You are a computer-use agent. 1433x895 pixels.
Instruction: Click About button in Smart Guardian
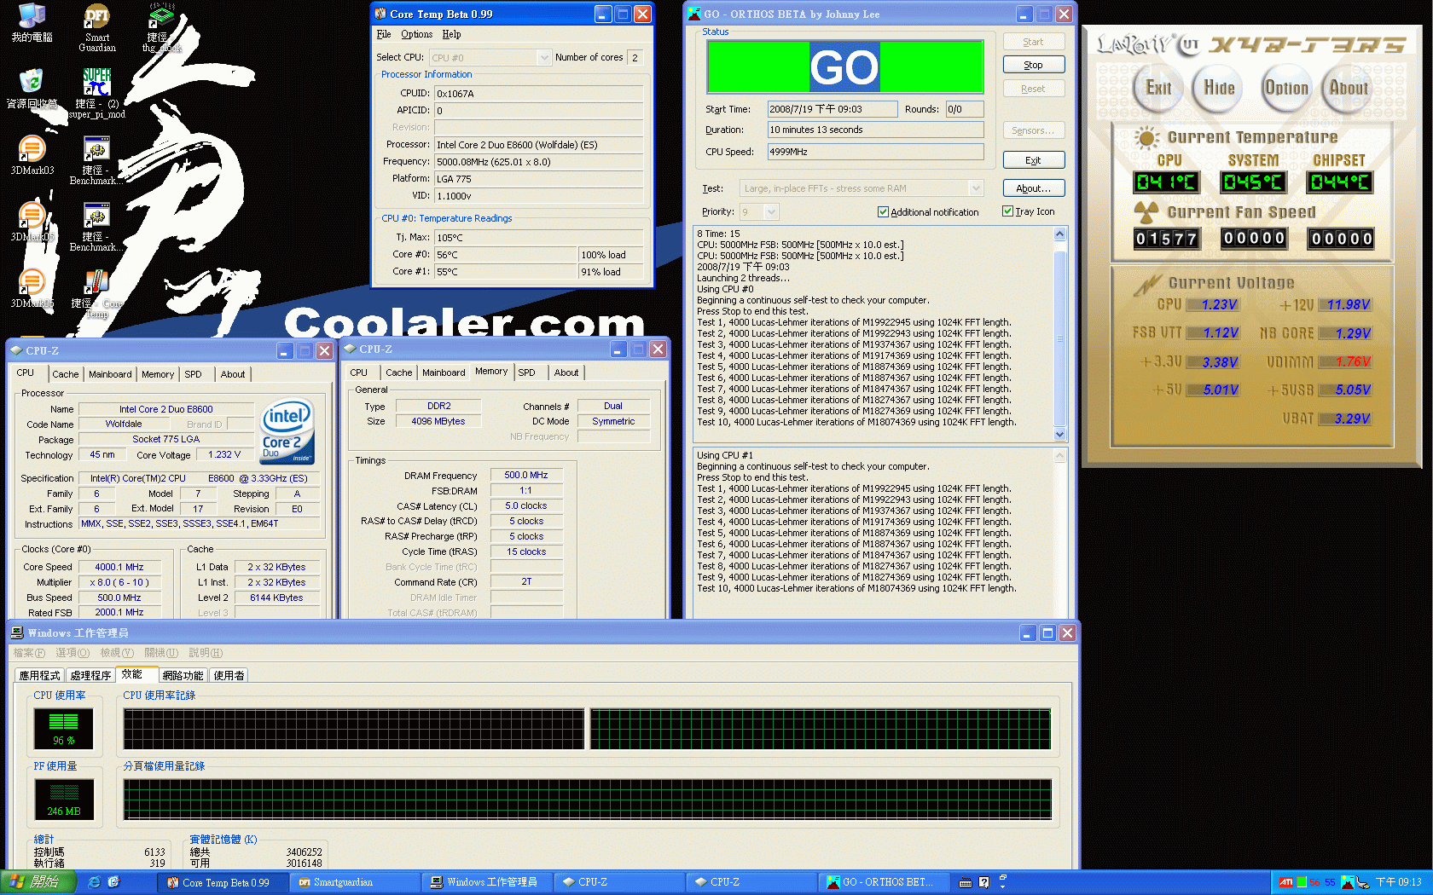[1348, 88]
